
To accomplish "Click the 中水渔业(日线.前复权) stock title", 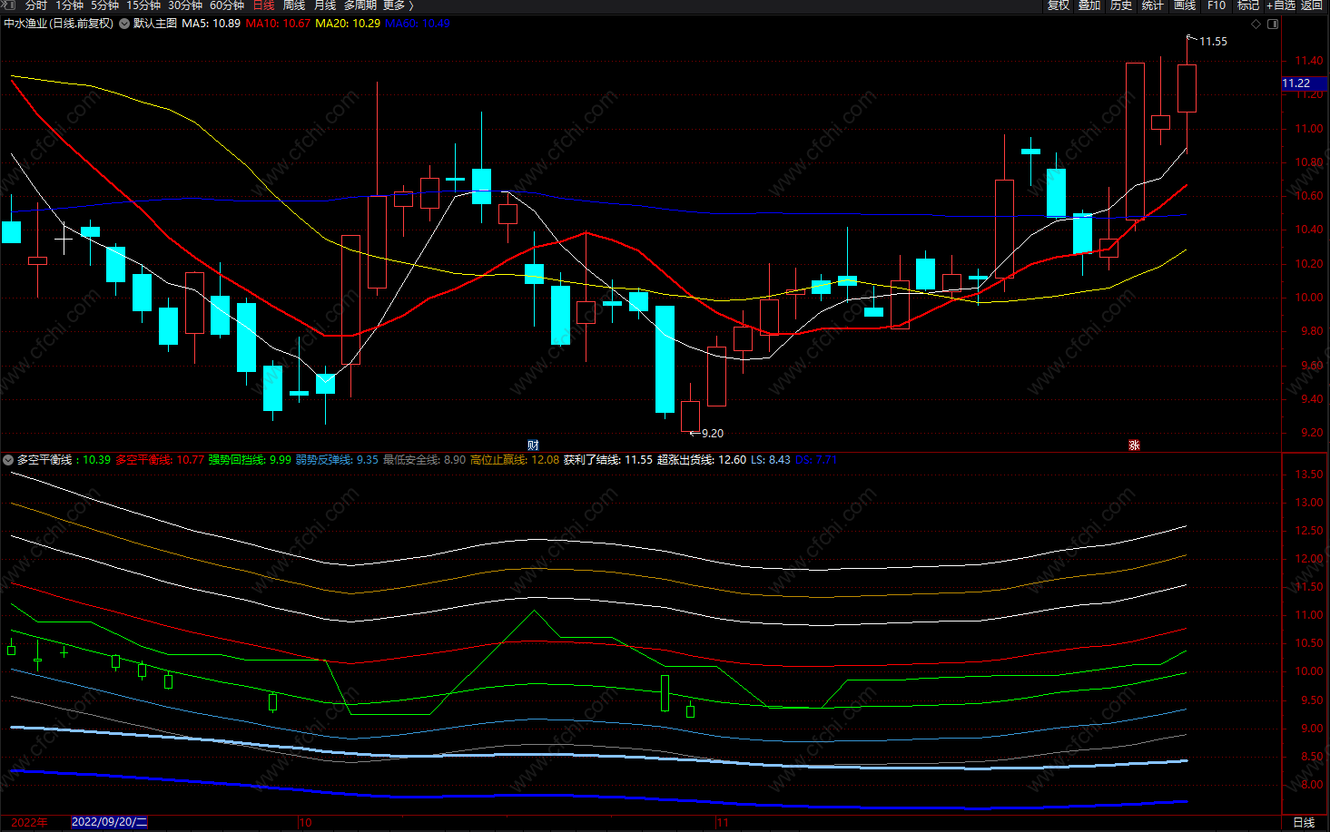I will point(59,24).
